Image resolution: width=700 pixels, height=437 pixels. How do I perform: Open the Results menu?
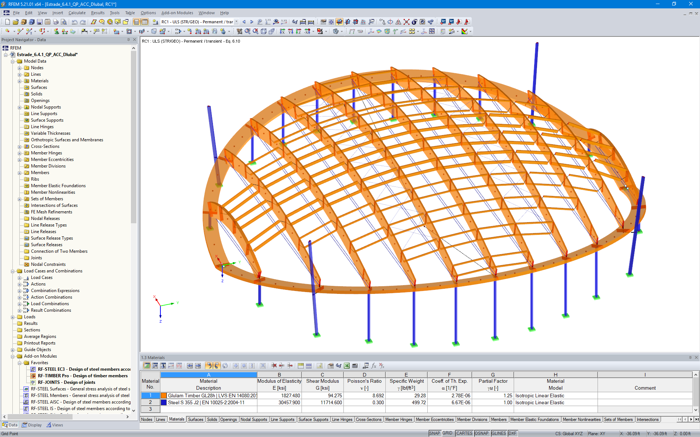click(x=99, y=13)
